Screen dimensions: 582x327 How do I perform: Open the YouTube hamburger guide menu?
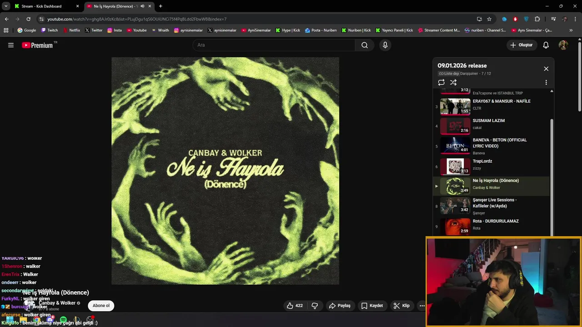tap(11, 45)
